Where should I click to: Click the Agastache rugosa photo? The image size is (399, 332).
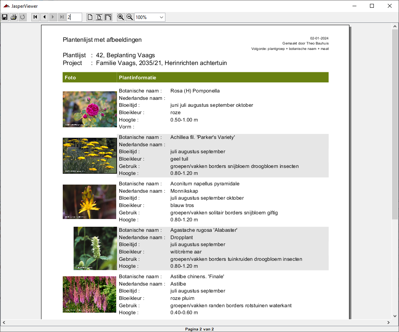[95, 248]
